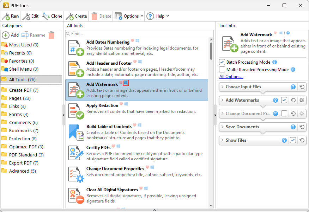Show Batch Processing Mode info
Screen dimensions: 309x212
[274, 62]
